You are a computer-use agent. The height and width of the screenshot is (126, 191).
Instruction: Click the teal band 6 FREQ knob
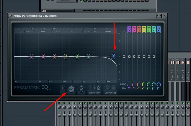[x=154, y=85]
